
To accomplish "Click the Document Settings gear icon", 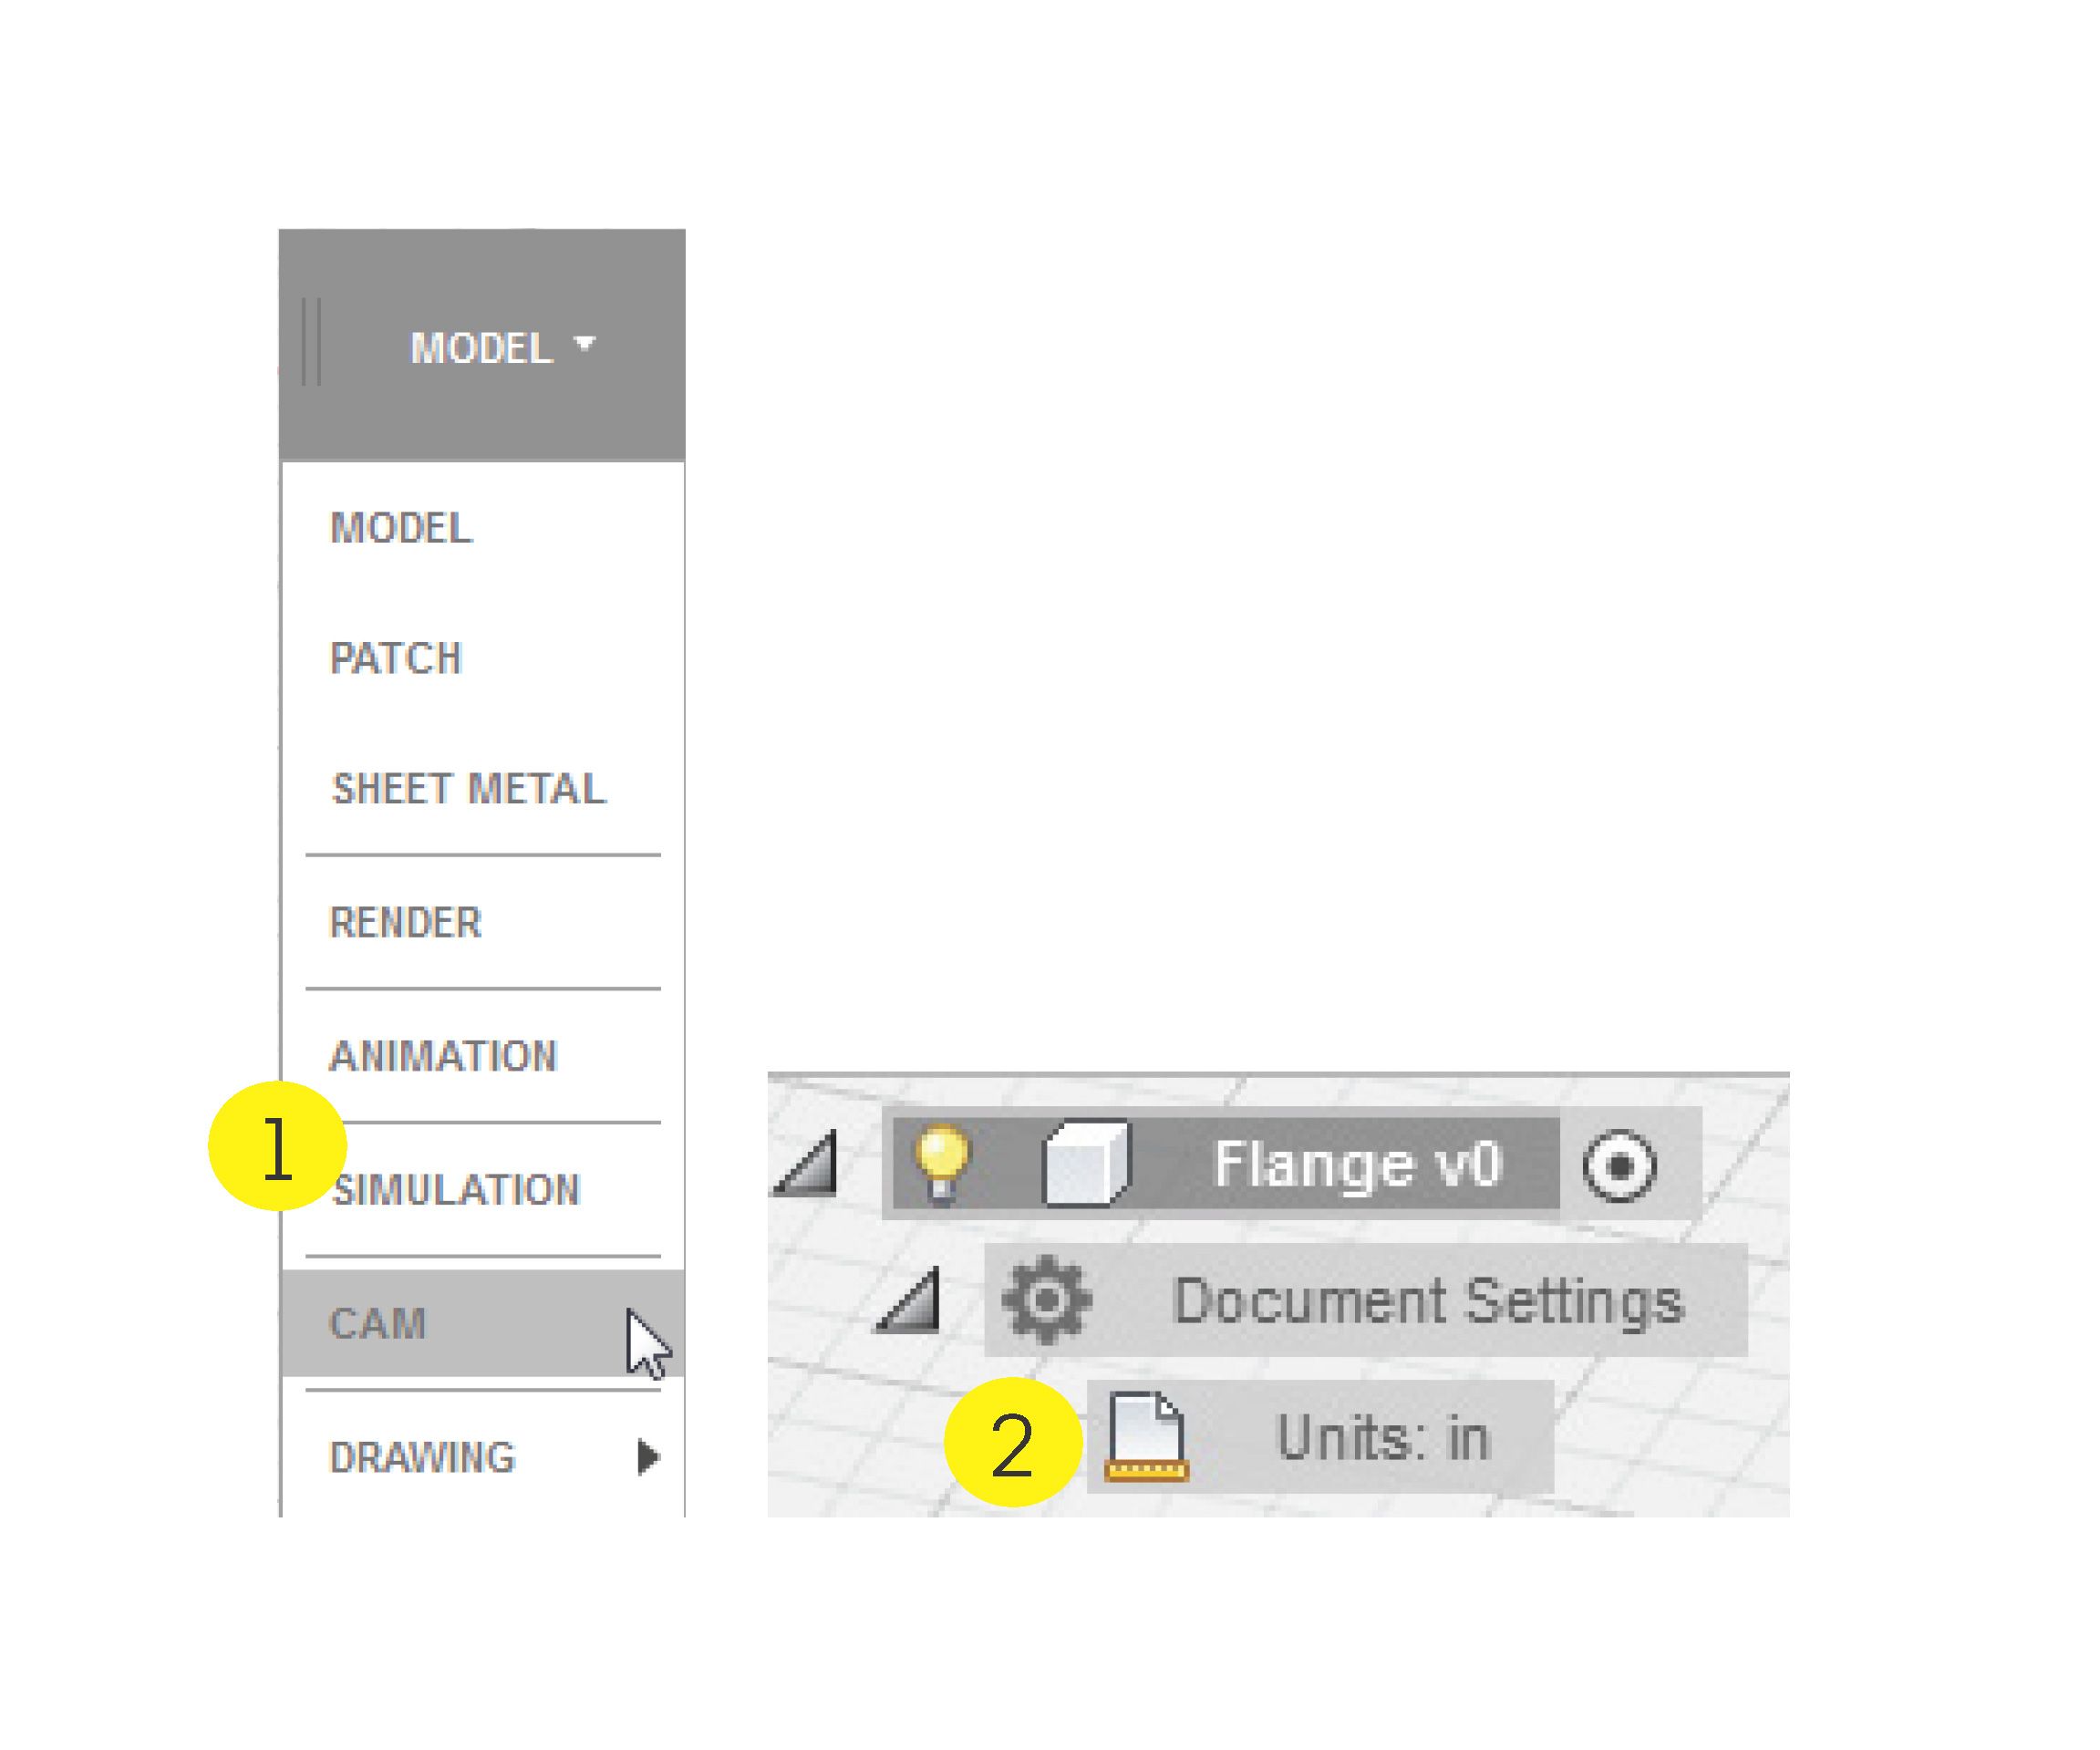I will (x=1046, y=1300).
